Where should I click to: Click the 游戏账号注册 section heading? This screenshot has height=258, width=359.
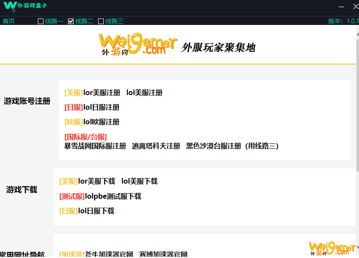pos(27,101)
